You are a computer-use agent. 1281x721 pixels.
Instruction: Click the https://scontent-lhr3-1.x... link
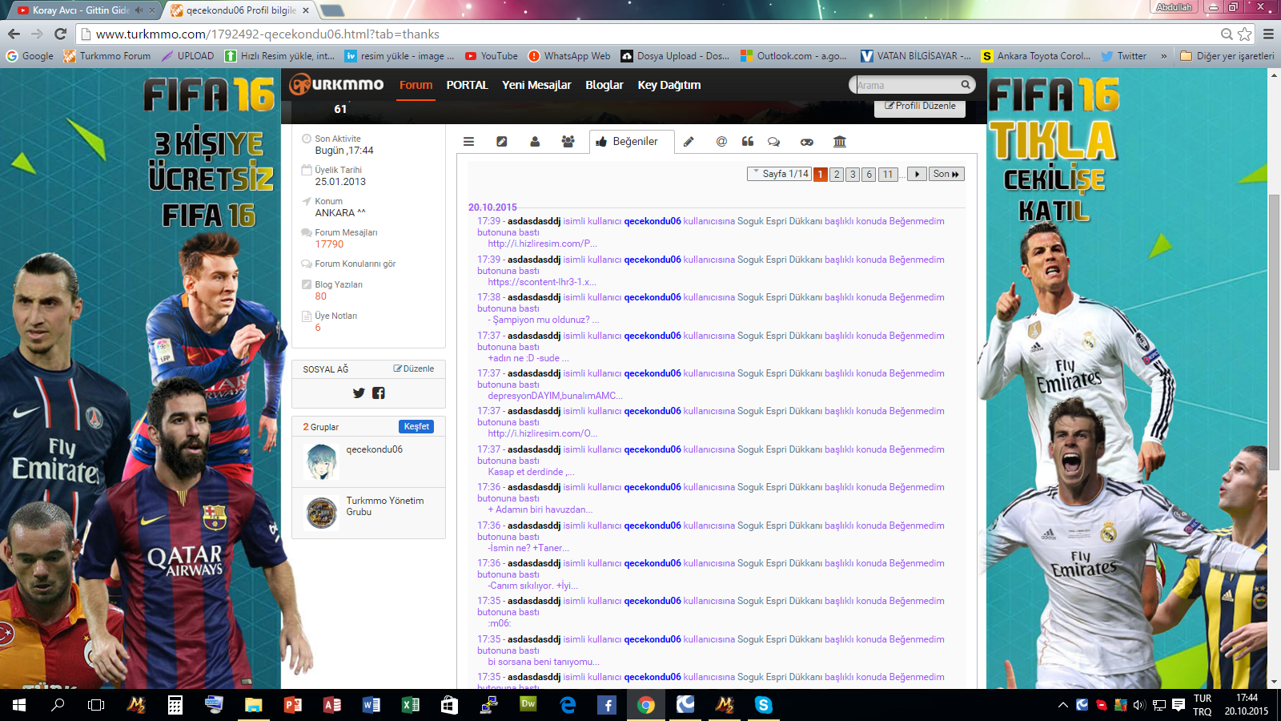(542, 282)
